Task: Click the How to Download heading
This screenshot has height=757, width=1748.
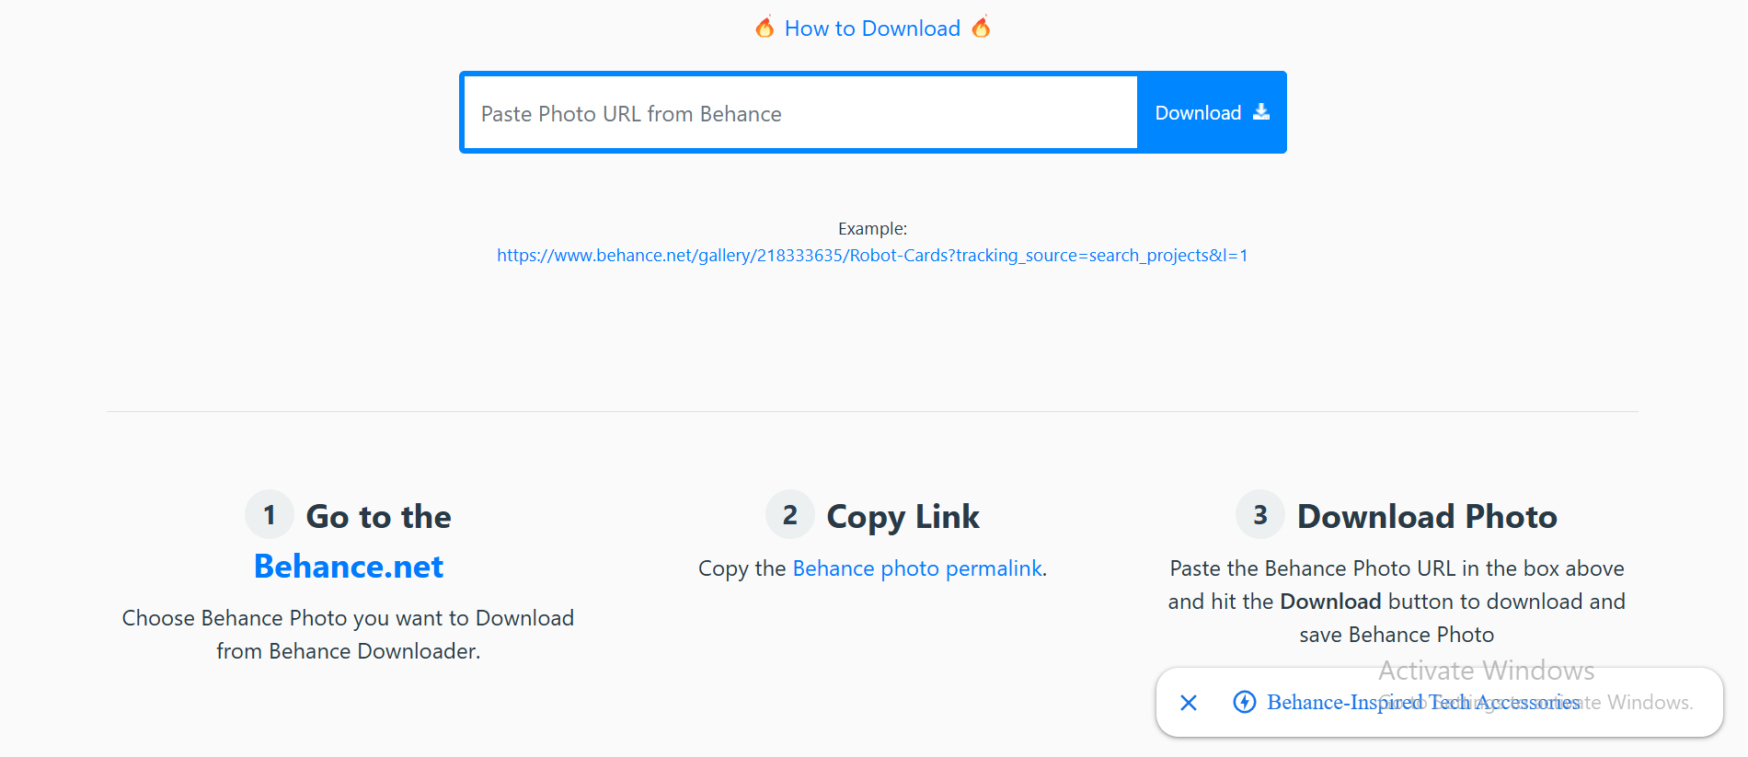Action: pos(871,28)
